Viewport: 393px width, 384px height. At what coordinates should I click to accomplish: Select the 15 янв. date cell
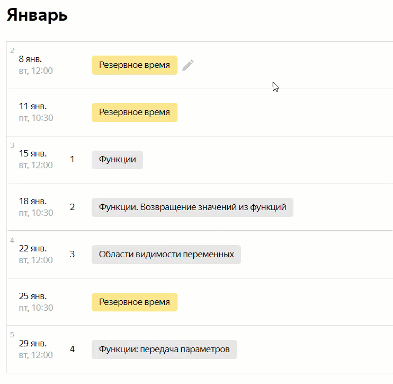point(35,160)
